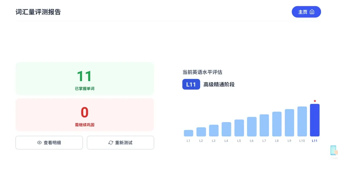
Task: Click the L8 axis label
Action: (277, 141)
